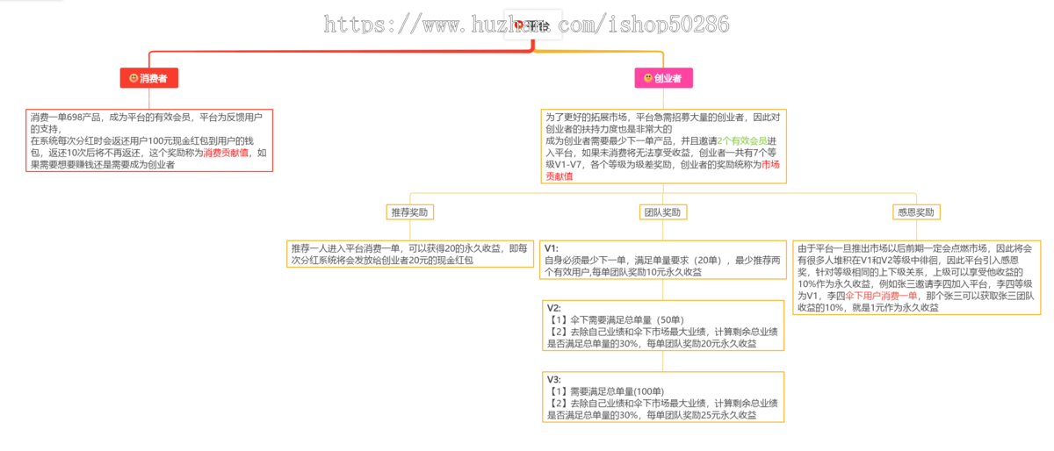Click the gratitude note starting 由于平台一旦推出市场
The height and width of the screenshot is (451, 1054).
point(917,277)
